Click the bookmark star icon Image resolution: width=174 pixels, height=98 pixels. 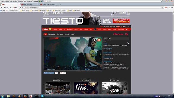click(x=5, y=8)
